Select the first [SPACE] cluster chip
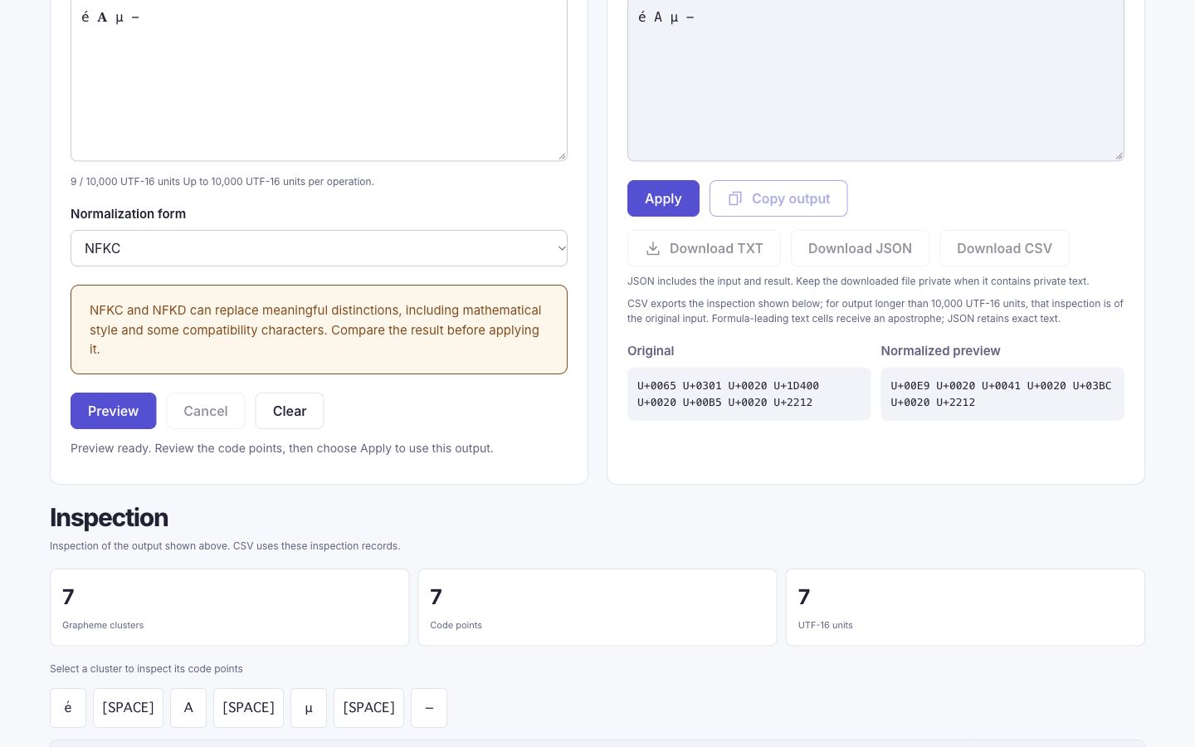1195x747 pixels. point(128,708)
